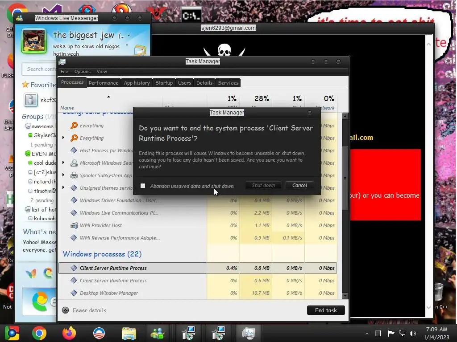Expand Spooler SubSystem App row
The image size is (457, 342).
click(x=63, y=175)
